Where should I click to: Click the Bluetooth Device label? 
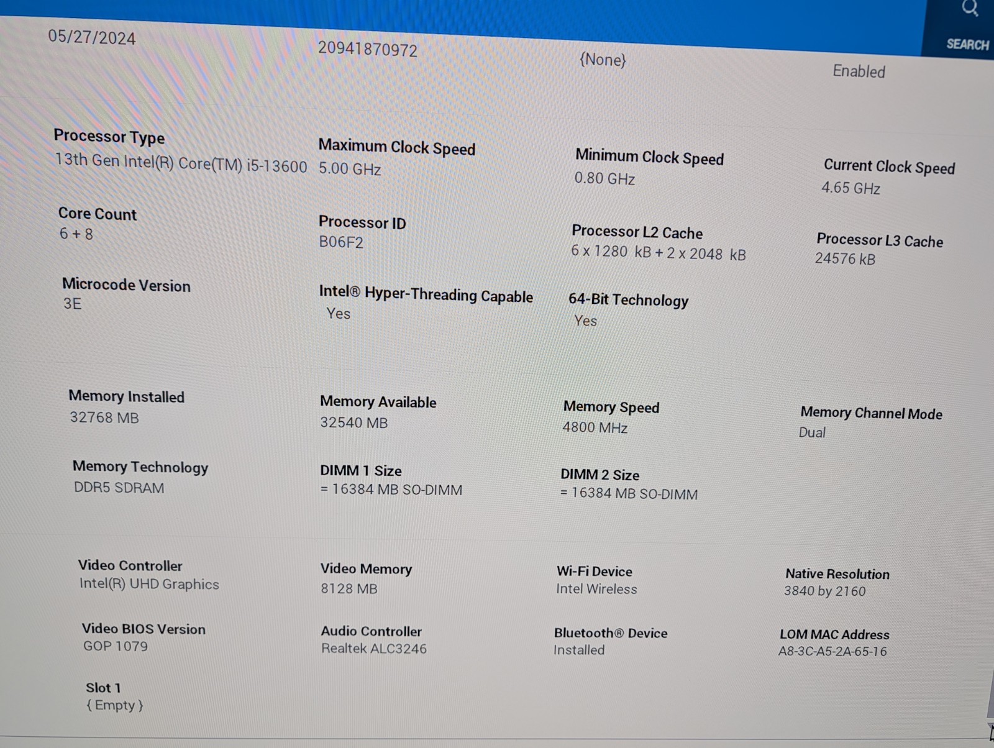(x=611, y=633)
